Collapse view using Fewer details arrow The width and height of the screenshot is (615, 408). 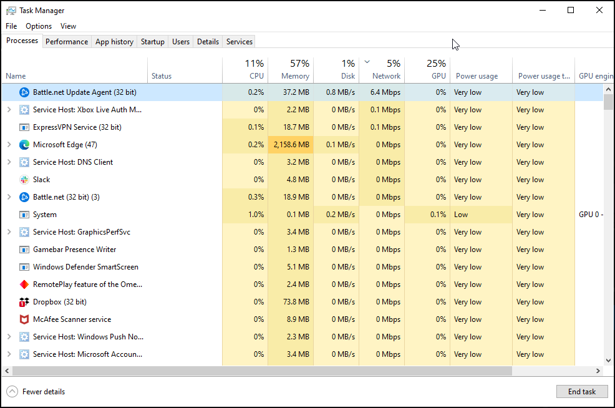pos(12,392)
